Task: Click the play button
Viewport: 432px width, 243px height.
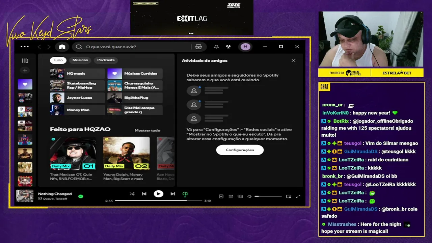Action: pos(158,194)
